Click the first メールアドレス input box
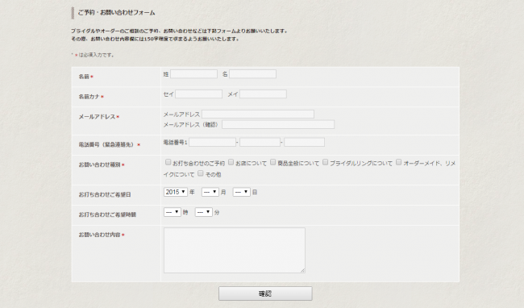 coord(258,114)
